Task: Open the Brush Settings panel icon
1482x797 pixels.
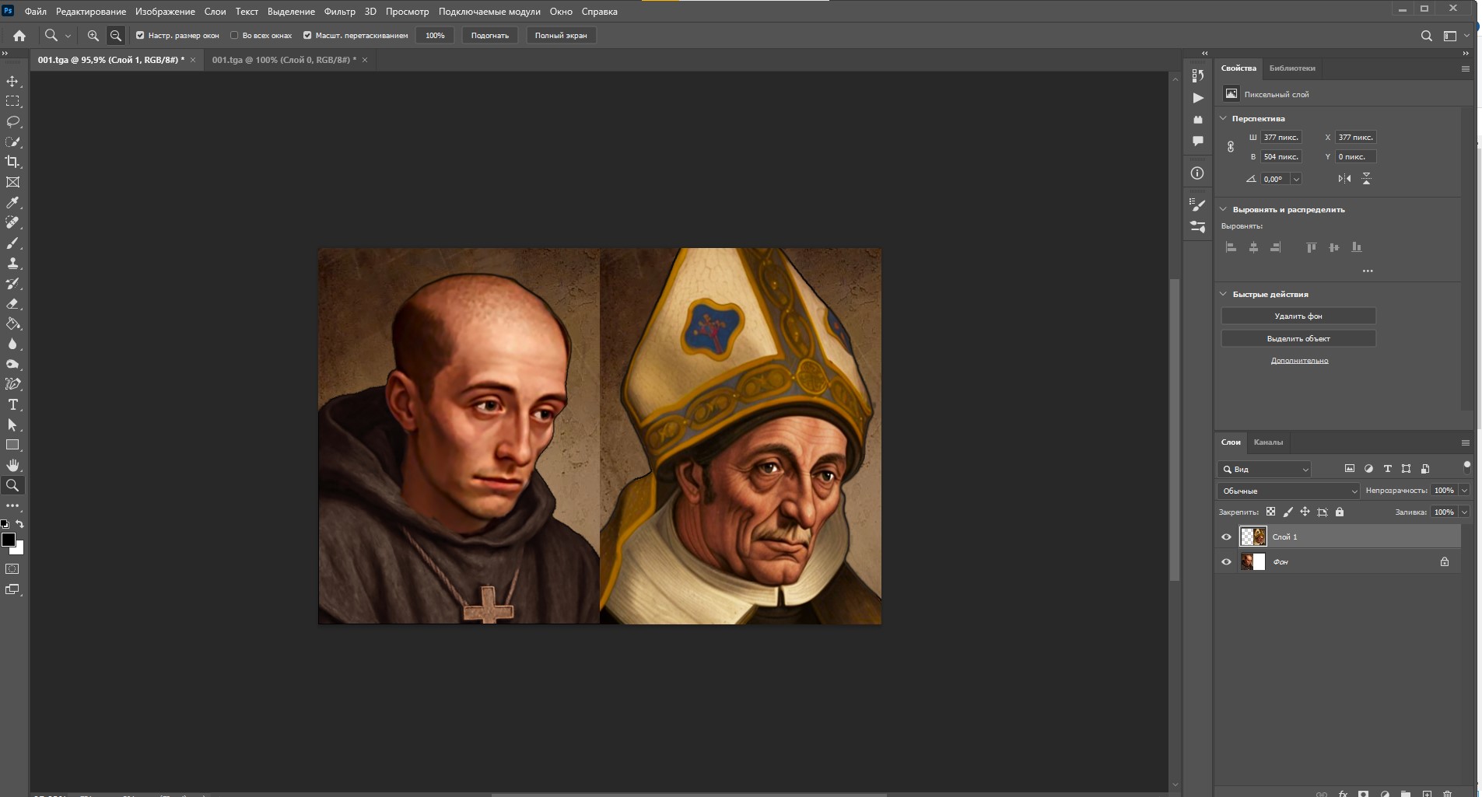Action: pyautogui.click(x=1197, y=204)
